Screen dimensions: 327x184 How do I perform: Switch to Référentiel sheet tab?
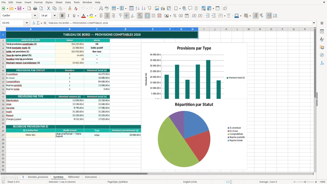[x=74, y=177]
